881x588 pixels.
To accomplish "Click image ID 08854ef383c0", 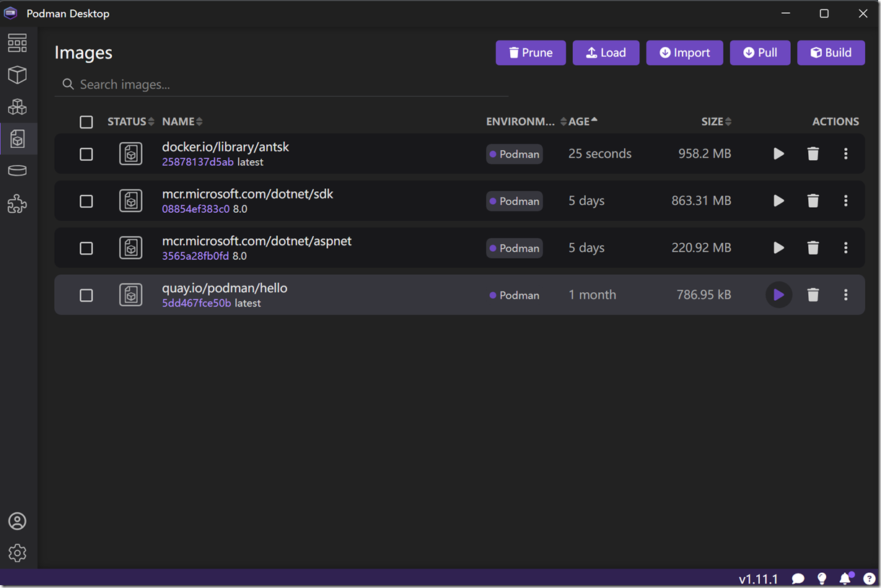I will tap(196, 209).
